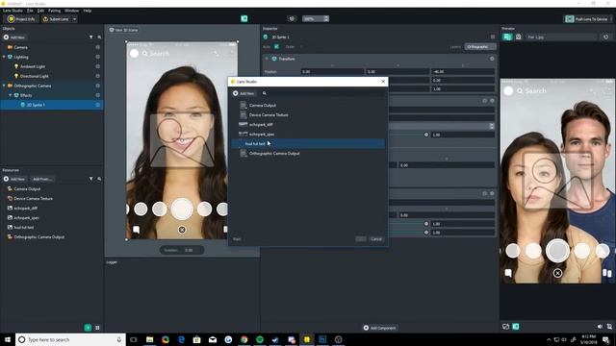Filter objects in the Objects panel

91,37
